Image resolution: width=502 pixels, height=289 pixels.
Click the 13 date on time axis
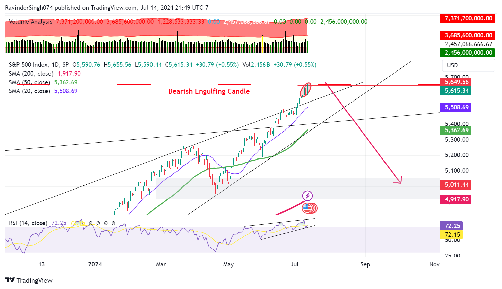(41, 264)
